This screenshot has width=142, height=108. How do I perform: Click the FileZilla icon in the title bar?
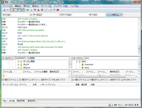tap(3, 2)
